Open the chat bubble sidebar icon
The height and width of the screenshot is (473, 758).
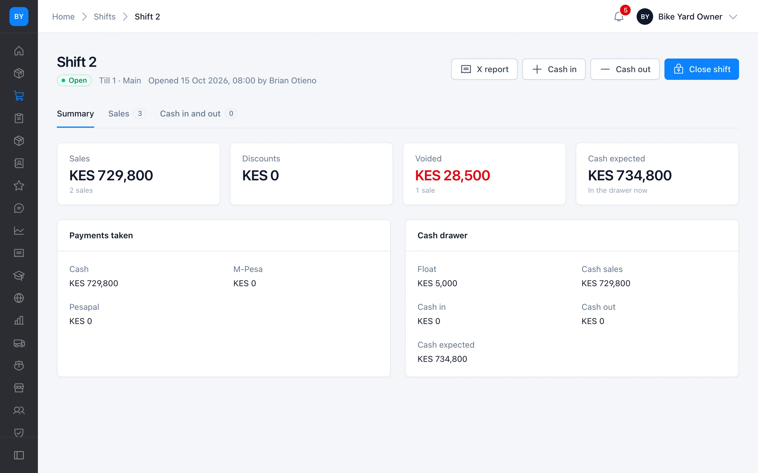coord(19,208)
